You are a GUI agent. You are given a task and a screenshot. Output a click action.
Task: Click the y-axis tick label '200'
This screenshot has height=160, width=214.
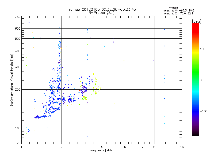(18, 90)
